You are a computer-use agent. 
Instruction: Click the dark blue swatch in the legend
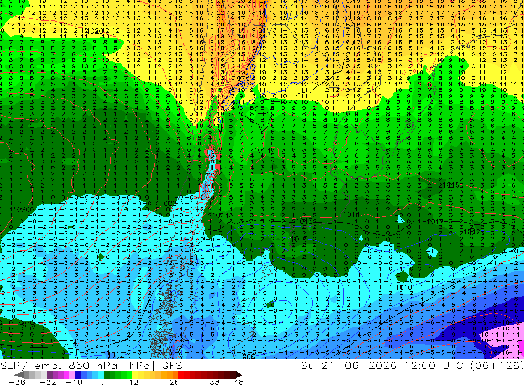(78, 374)
